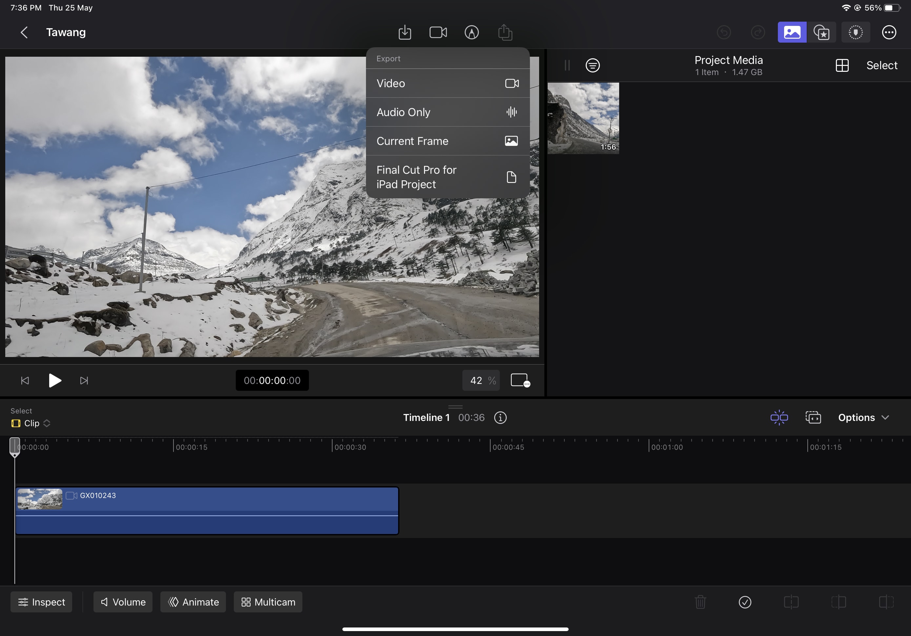Viewport: 911px width, 636px height.
Task: Open viewer display options control
Action: (x=520, y=380)
